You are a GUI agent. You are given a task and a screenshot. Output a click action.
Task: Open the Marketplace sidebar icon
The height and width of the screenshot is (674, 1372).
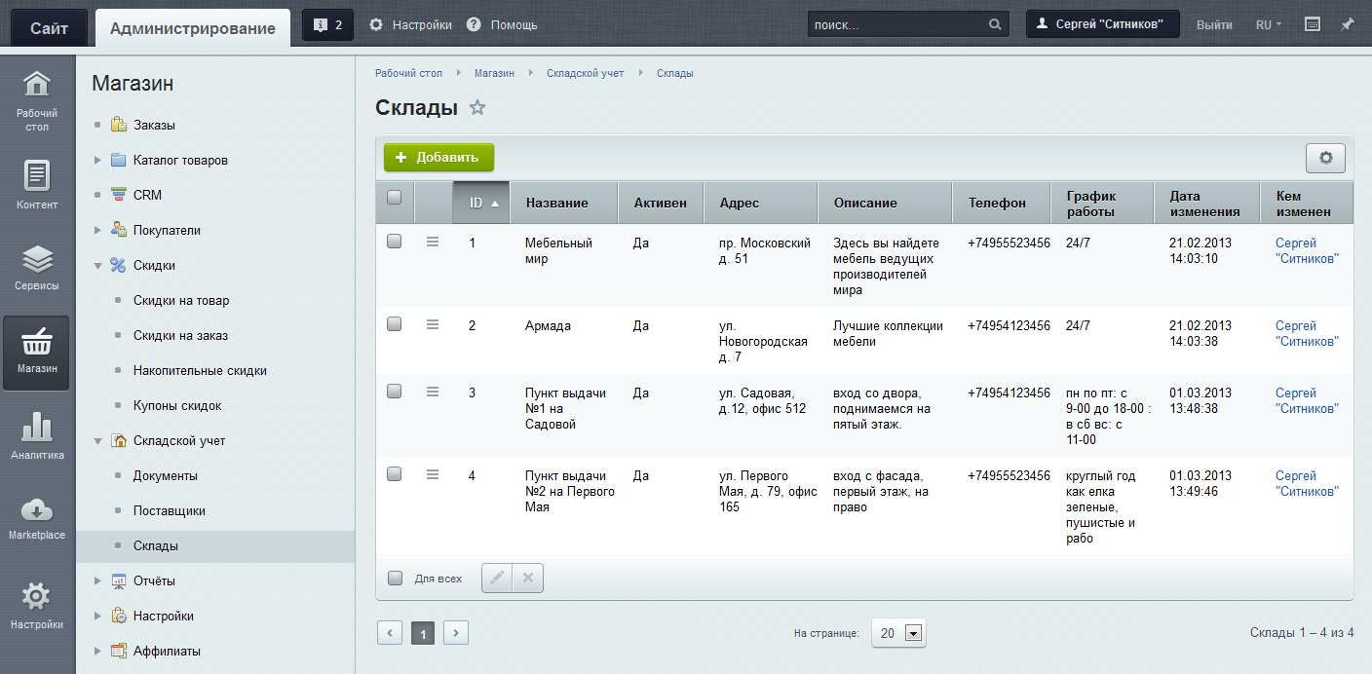[36, 517]
